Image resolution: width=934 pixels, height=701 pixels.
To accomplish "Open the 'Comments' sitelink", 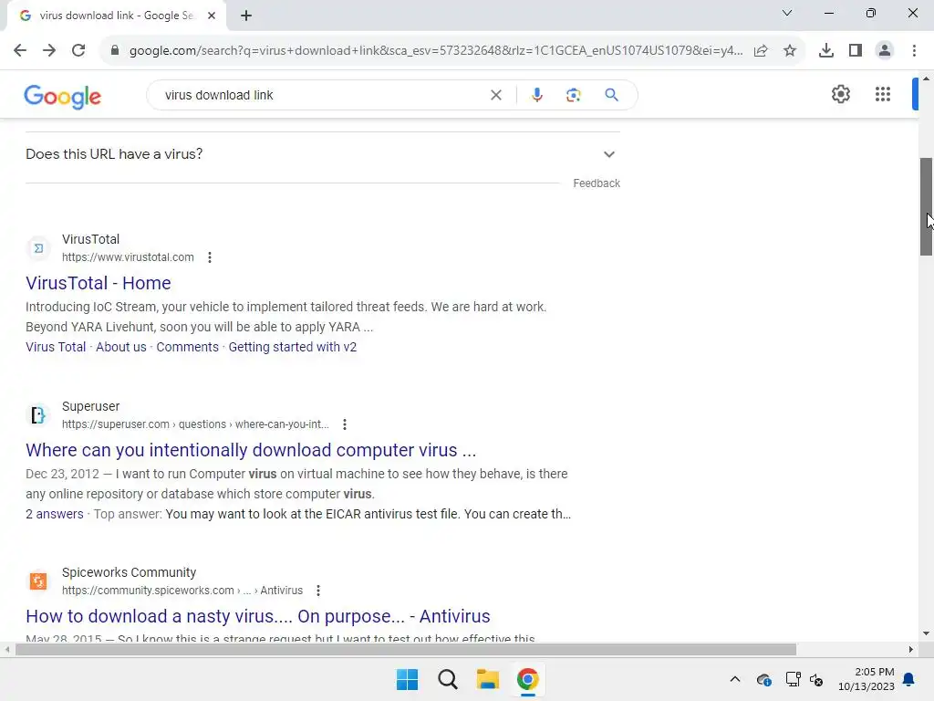I will [x=188, y=347].
